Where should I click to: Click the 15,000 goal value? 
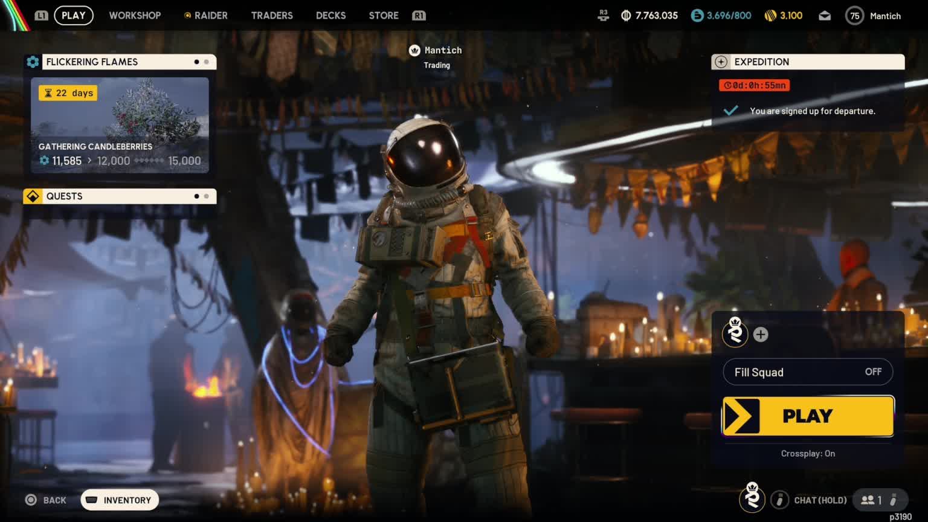tap(184, 161)
